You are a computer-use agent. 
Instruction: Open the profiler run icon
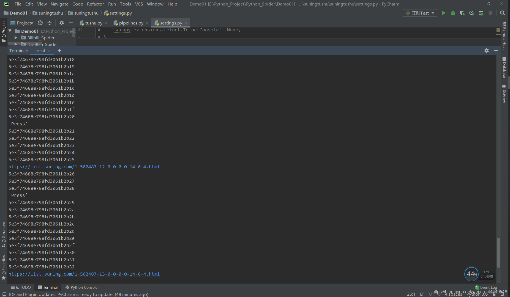click(x=472, y=13)
